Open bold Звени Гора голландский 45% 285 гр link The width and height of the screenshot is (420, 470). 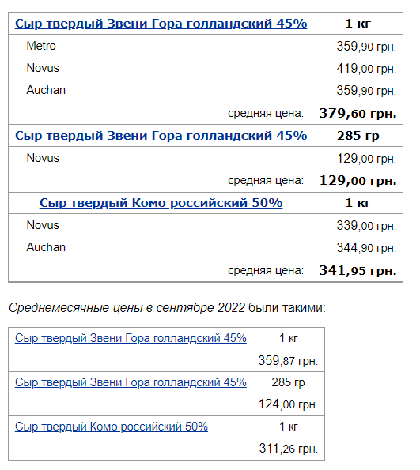161,136
